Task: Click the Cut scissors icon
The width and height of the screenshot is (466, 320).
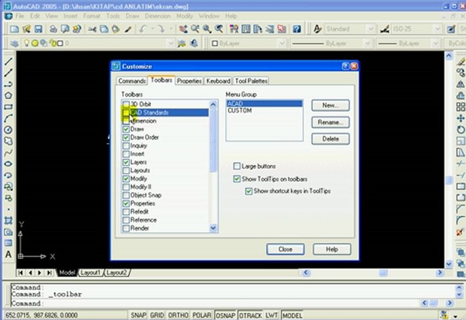Action: pos(92,29)
